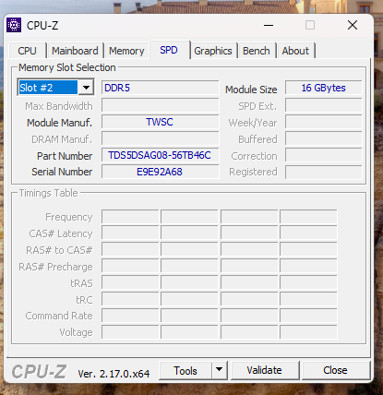The height and width of the screenshot is (395, 383).
Task: Expand the Slot #2 dropdown arrow
Action: pyautogui.click(x=86, y=88)
